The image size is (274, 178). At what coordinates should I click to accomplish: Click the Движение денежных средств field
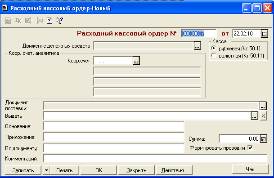point(144,46)
